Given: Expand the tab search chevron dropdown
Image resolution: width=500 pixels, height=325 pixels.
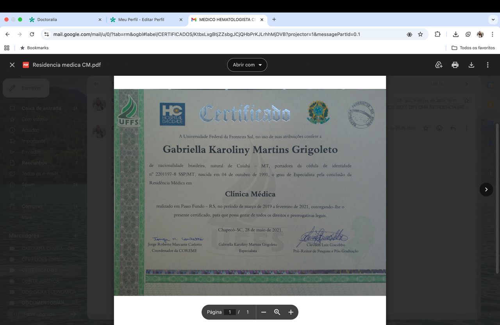Looking at the screenshot, I should pos(493,20).
